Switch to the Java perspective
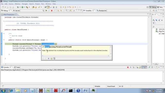The image size is (165, 93). click(x=160, y=7)
